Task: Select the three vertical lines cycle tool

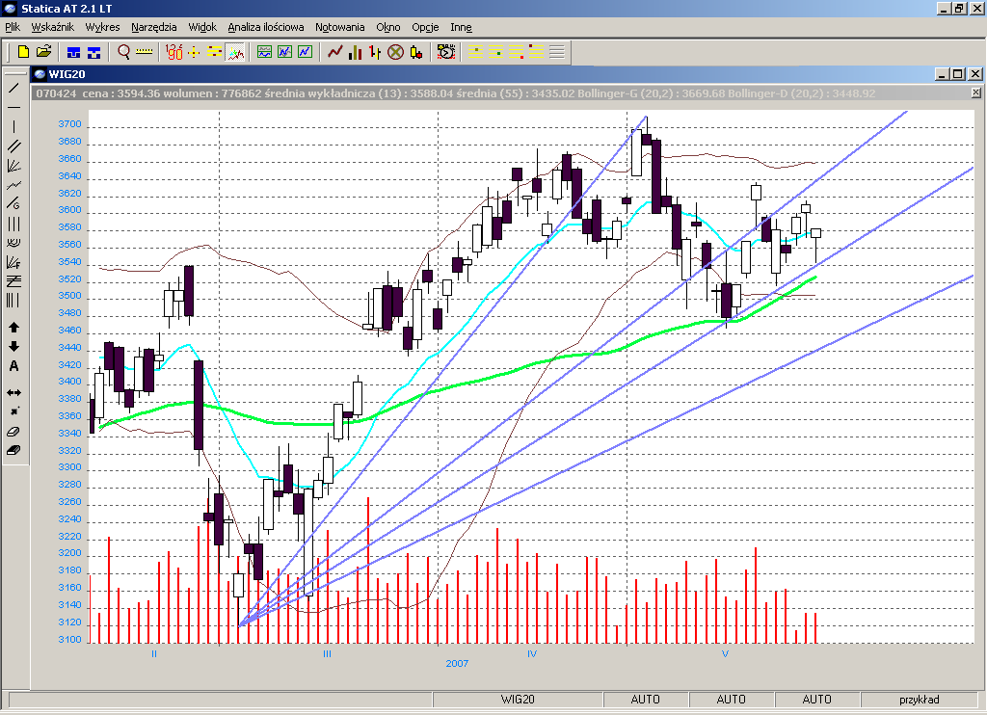Action: click(x=13, y=224)
